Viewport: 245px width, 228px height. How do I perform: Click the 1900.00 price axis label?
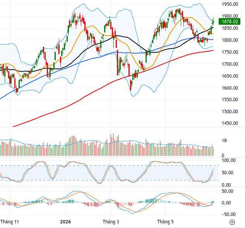[230, 16]
